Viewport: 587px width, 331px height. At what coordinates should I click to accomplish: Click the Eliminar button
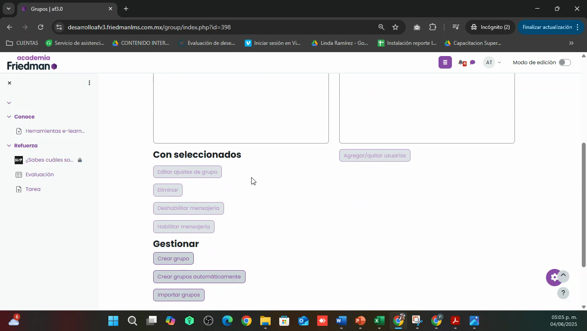pos(168,190)
